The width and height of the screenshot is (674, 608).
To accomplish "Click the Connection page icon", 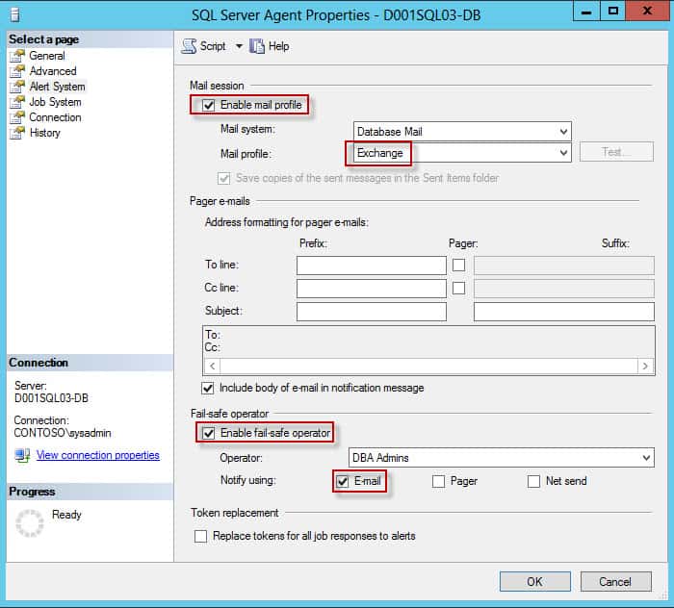I will point(17,117).
